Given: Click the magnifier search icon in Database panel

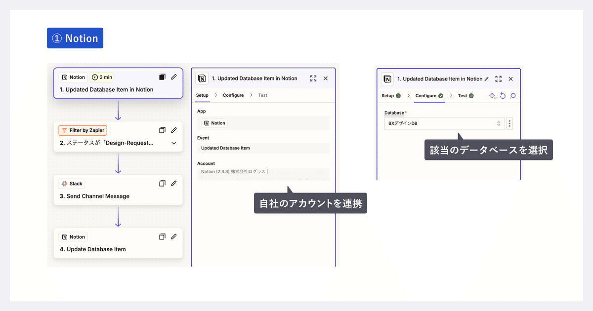Looking at the screenshot, I should [x=513, y=96].
